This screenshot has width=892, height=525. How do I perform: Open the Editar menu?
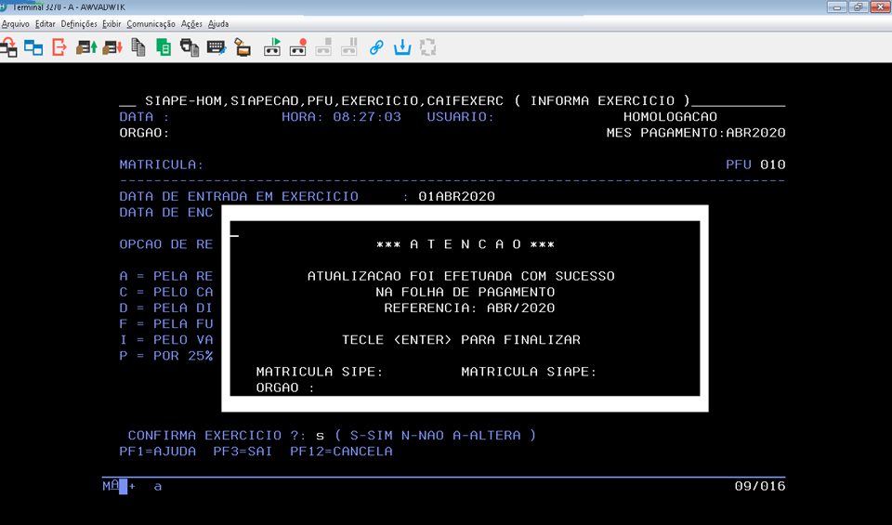pyautogui.click(x=46, y=23)
